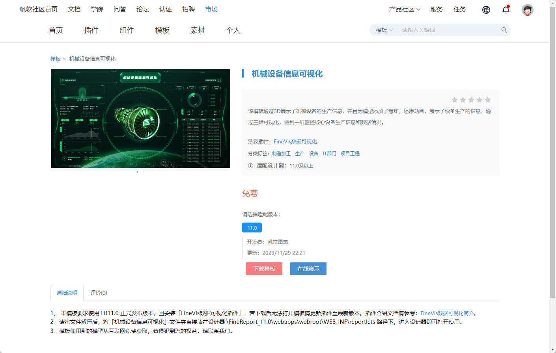Click the 下载模板 button
The width and height of the screenshot is (556, 353).
pyautogui.click(x=264, y=269)
